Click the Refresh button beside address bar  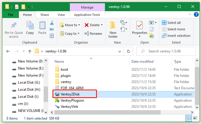tap(128, 51)
